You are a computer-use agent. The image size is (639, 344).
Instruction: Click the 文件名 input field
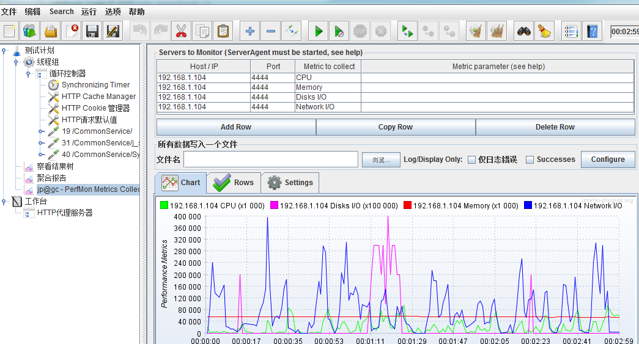[271, 159]
